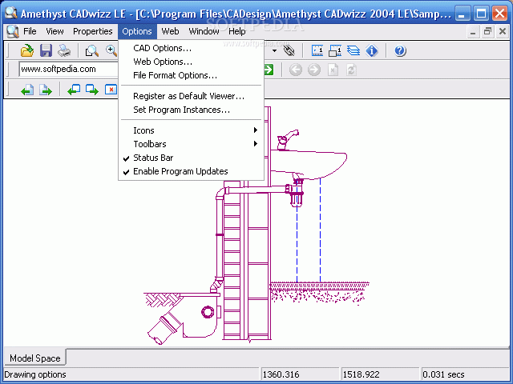Click the 1360.316 X coordinate in status bar

click(x=299, y=374)
